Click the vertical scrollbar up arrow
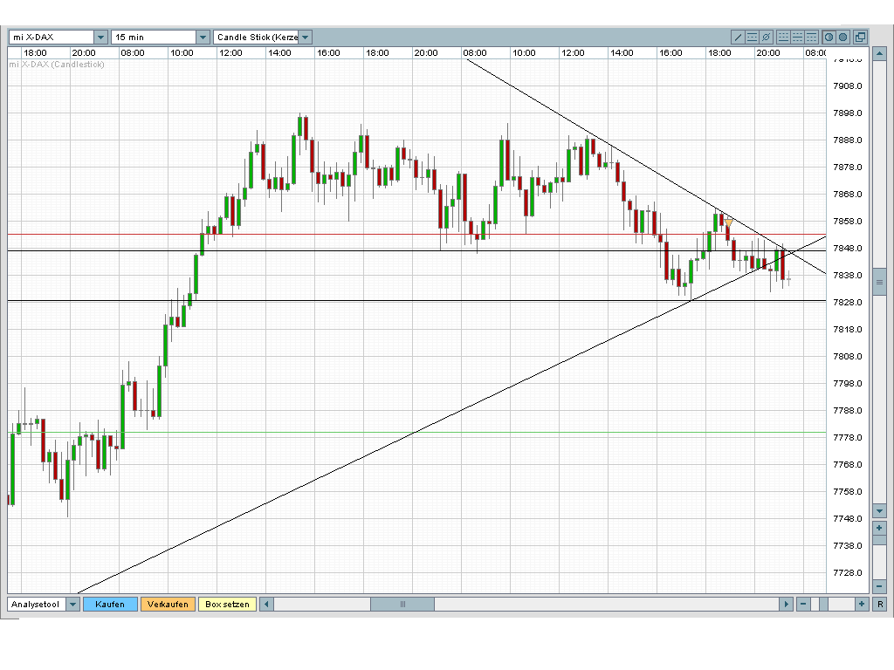Screen dimensions: 894x670 (x=879, y=55)
